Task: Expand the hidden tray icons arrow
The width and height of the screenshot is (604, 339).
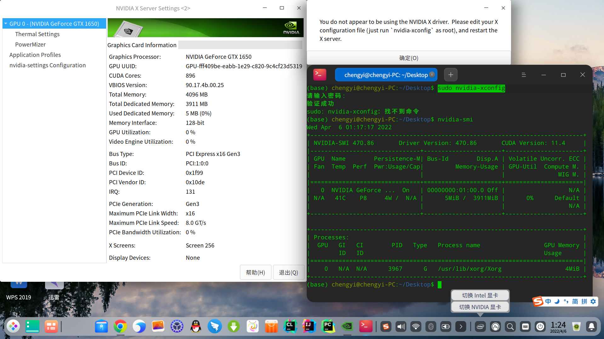Action: [x=461, y=327]
